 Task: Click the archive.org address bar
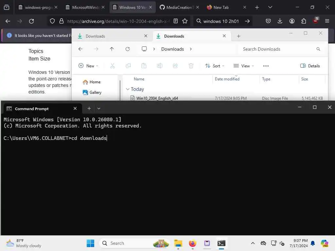(118, 21)
